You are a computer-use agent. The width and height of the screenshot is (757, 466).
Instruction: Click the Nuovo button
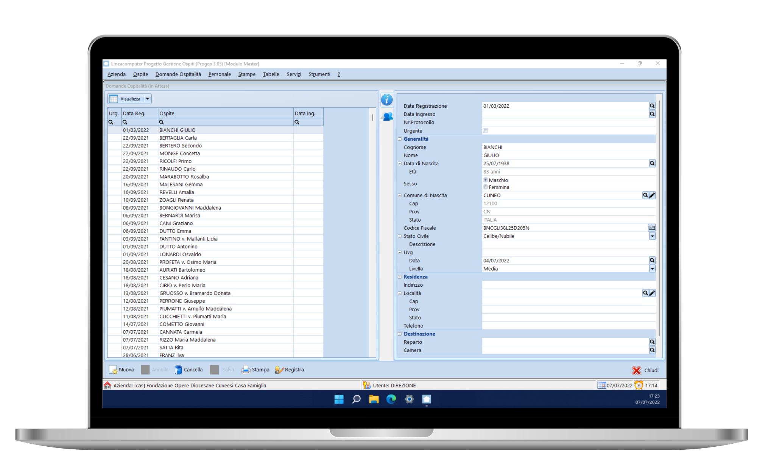(x=121, y=370)
